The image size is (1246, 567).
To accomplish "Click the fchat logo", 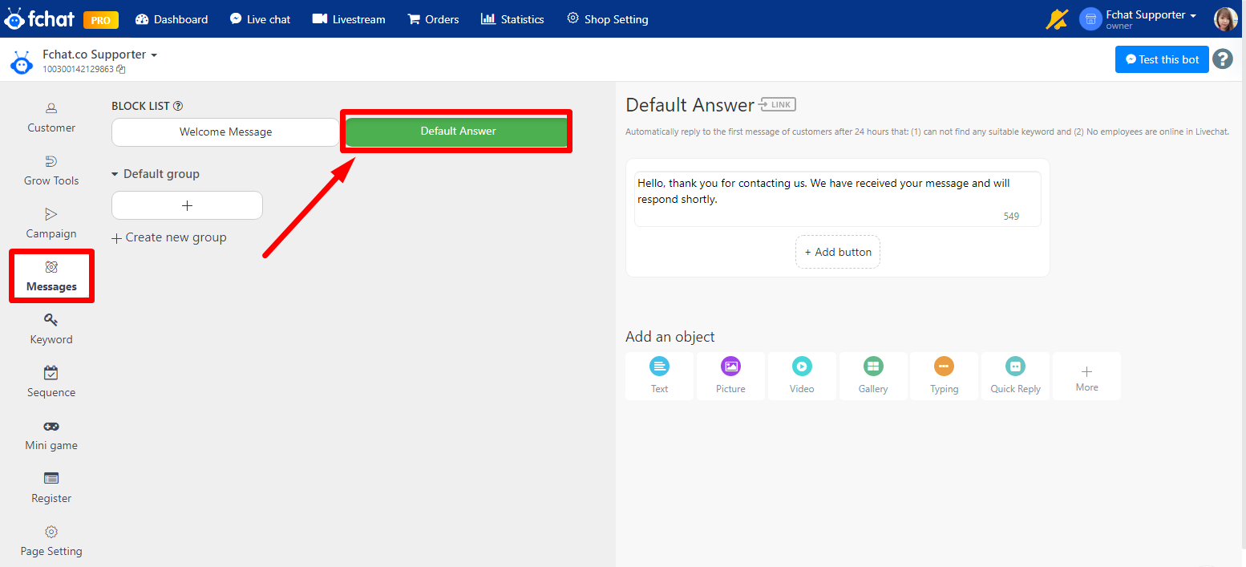I will tap(40, 18).
